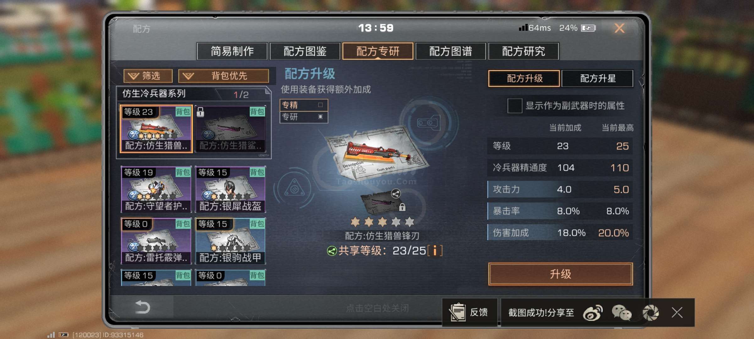Enable 显示作为副武器时的属性 checkbox
The height and width of the screenshot is (339, 754).
[515, 106]
